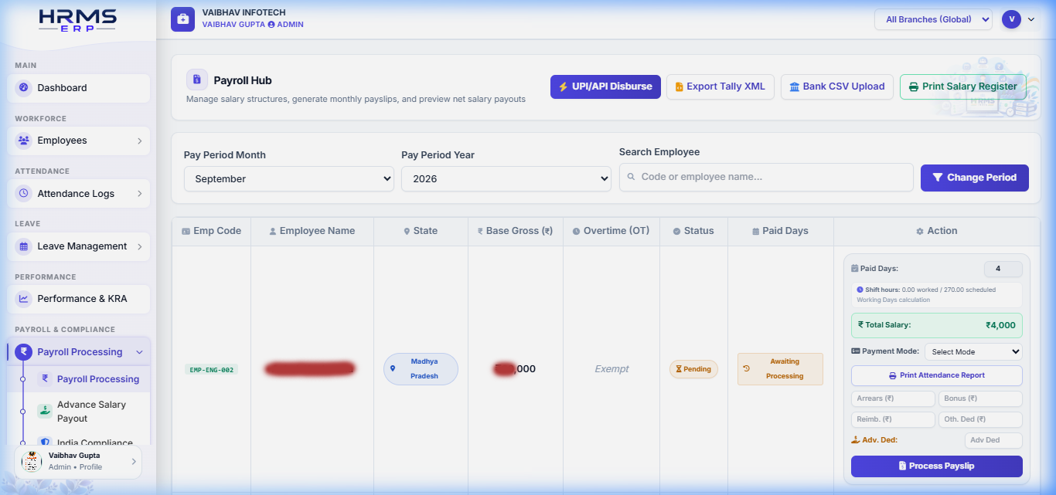Expand the Attendance Logs submenu chevron
1056x495 pixels.
139,194
